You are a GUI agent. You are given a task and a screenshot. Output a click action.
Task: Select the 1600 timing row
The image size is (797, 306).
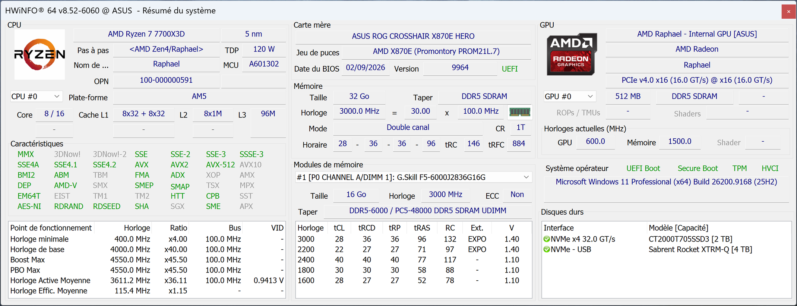point(413,280)
